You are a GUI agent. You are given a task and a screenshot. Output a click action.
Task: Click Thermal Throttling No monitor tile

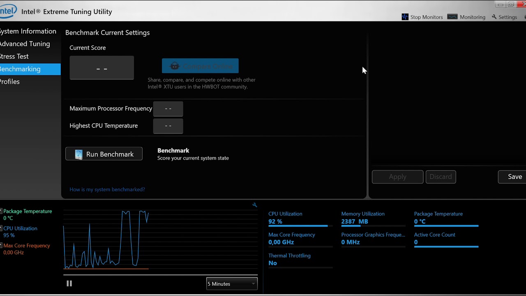[x=300, y=260]
